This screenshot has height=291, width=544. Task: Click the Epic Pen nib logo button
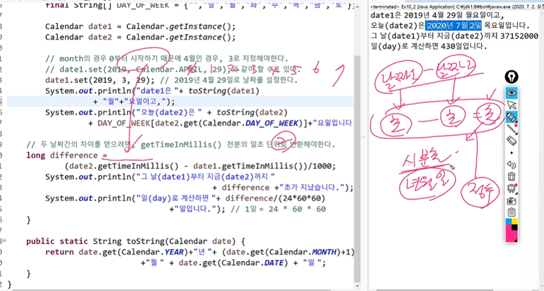click(512, 77)
